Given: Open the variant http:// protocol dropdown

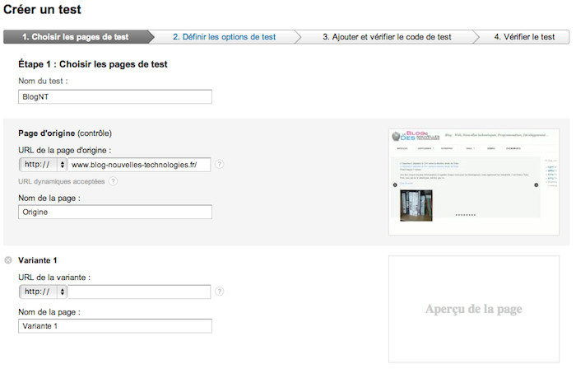Looking at the screenshot, I should pyautogui.click(x=43, y=292).
